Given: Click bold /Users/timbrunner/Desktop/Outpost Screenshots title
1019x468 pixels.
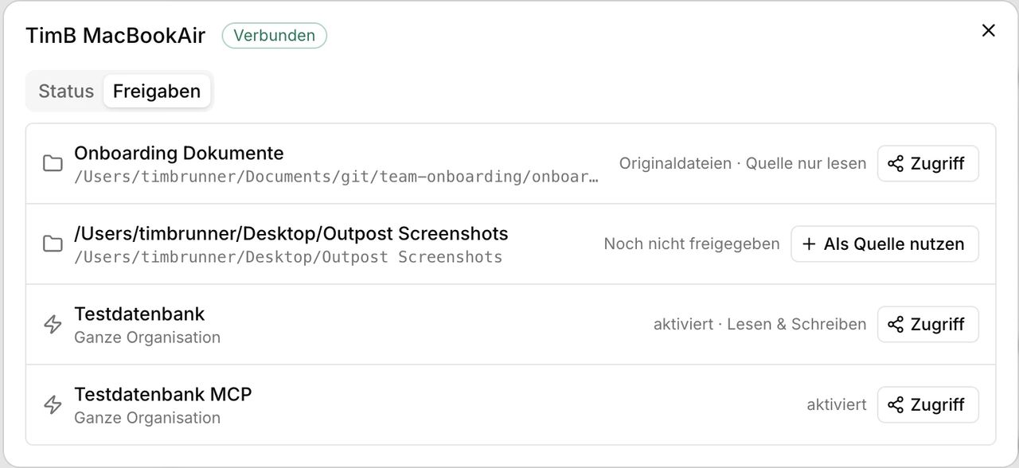Looking at the screenshot, I should pyautogui.click(x=291, y=233).
